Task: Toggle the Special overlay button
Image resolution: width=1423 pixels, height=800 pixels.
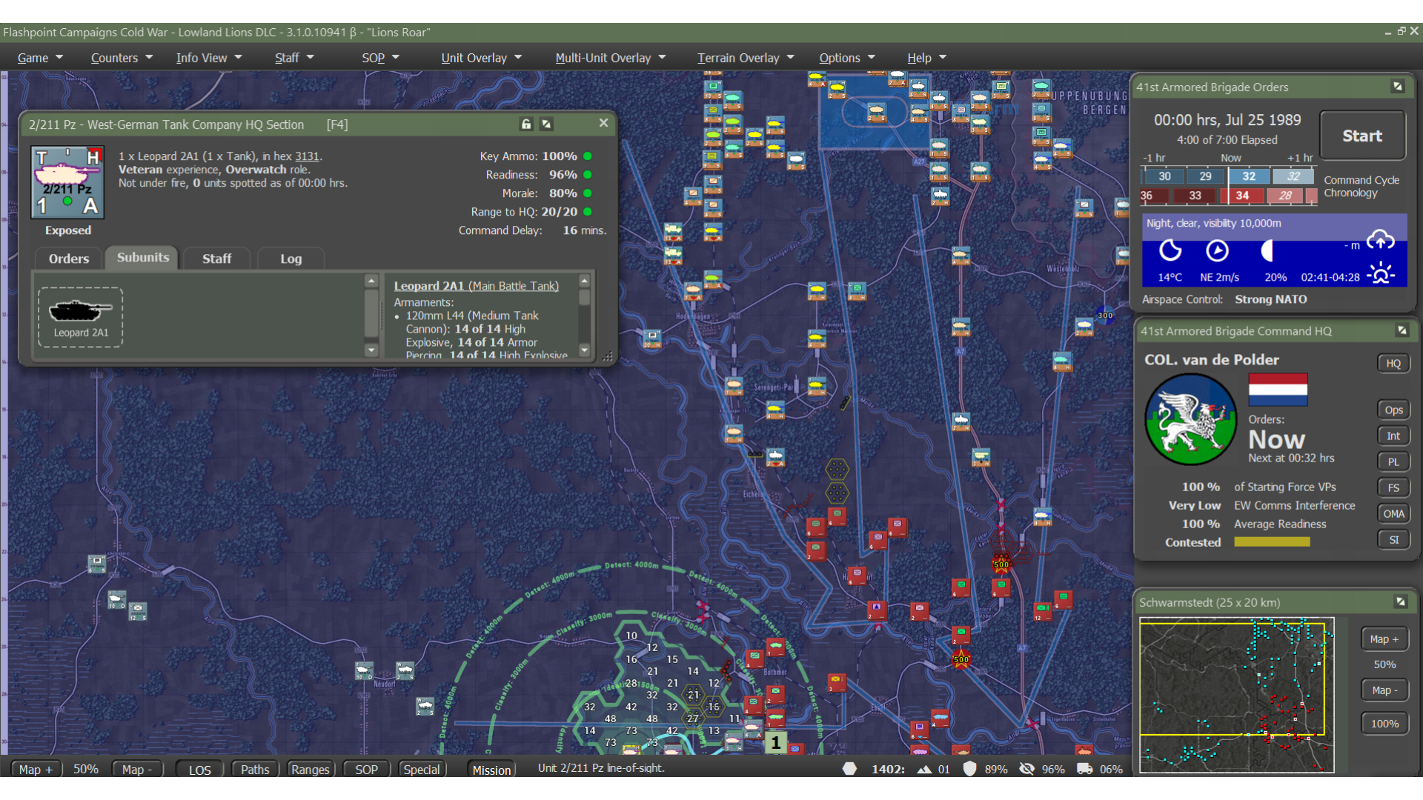Action: point(422,770)
